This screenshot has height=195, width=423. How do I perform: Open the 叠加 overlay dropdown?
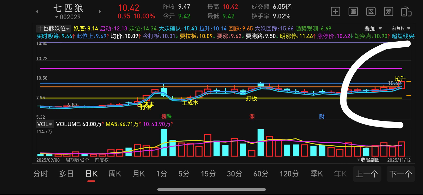373,28
